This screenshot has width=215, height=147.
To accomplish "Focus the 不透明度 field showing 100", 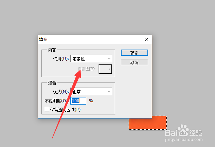I will pos(78,101).
